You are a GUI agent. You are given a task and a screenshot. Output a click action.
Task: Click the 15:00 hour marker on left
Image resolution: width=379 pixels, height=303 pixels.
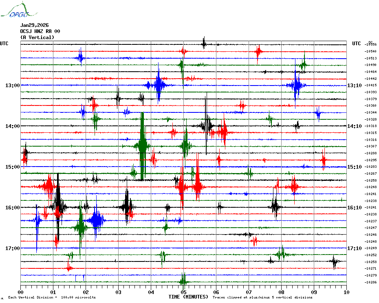pyautogui.click(x=12, y=167)
